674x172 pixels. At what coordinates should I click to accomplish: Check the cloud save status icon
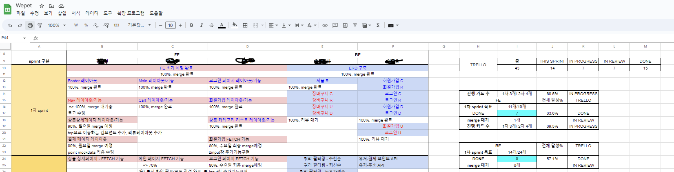click(61, 6)
